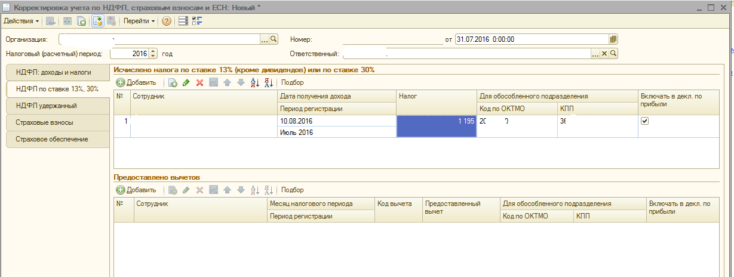
Task: Expand the Перейти dropdown menu
Action: pyautogui.click(x=139, y=21)
